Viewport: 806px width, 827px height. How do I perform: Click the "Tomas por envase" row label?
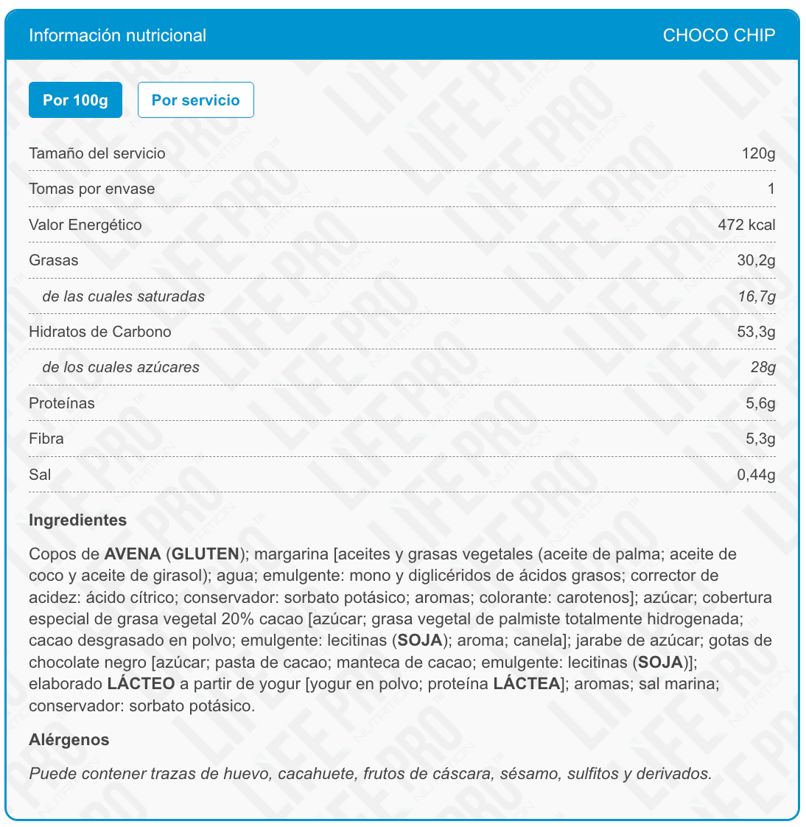(91, 189)
